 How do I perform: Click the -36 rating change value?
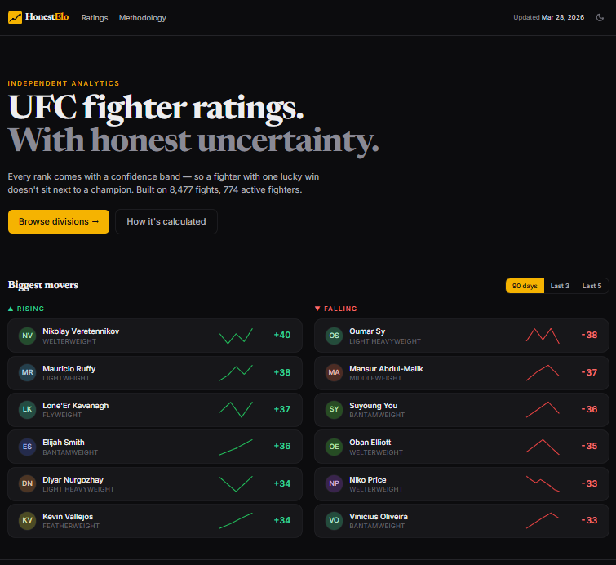589,409
